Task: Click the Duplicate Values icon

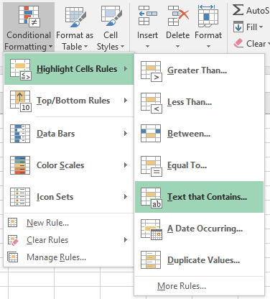Action: click(151, 260)
